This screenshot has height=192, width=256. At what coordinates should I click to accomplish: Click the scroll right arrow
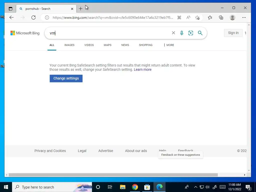[244, 175]
